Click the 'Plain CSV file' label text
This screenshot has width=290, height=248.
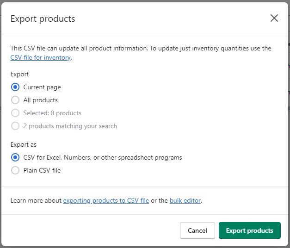[x=42, y=170]
